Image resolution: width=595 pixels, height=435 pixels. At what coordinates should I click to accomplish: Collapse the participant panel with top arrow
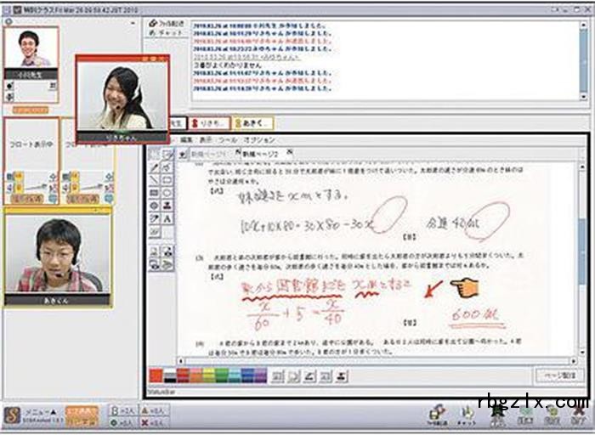pyautogui.click(x=133, y=23)
